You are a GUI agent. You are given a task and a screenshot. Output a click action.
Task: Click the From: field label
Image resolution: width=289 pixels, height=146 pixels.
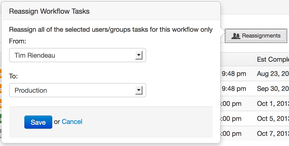coord(18,41)
